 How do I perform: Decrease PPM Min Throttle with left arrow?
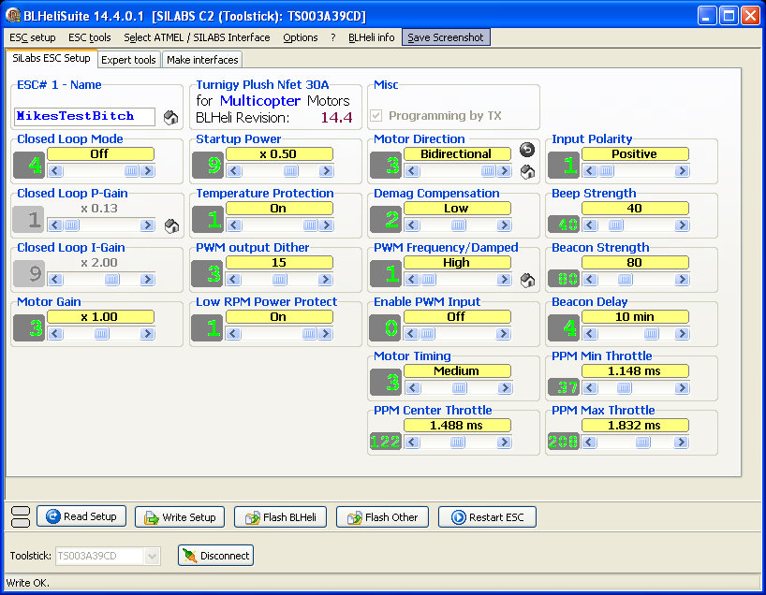tap(590, 387)
